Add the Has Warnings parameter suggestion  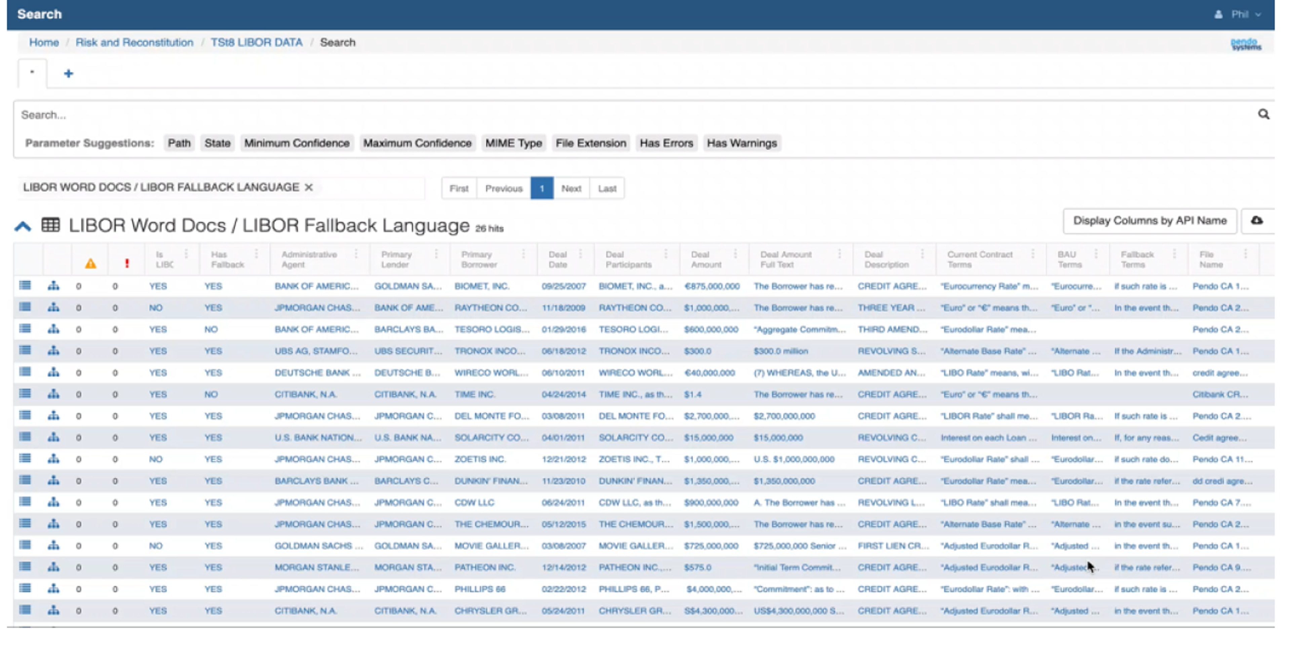(x=742, y=143)
